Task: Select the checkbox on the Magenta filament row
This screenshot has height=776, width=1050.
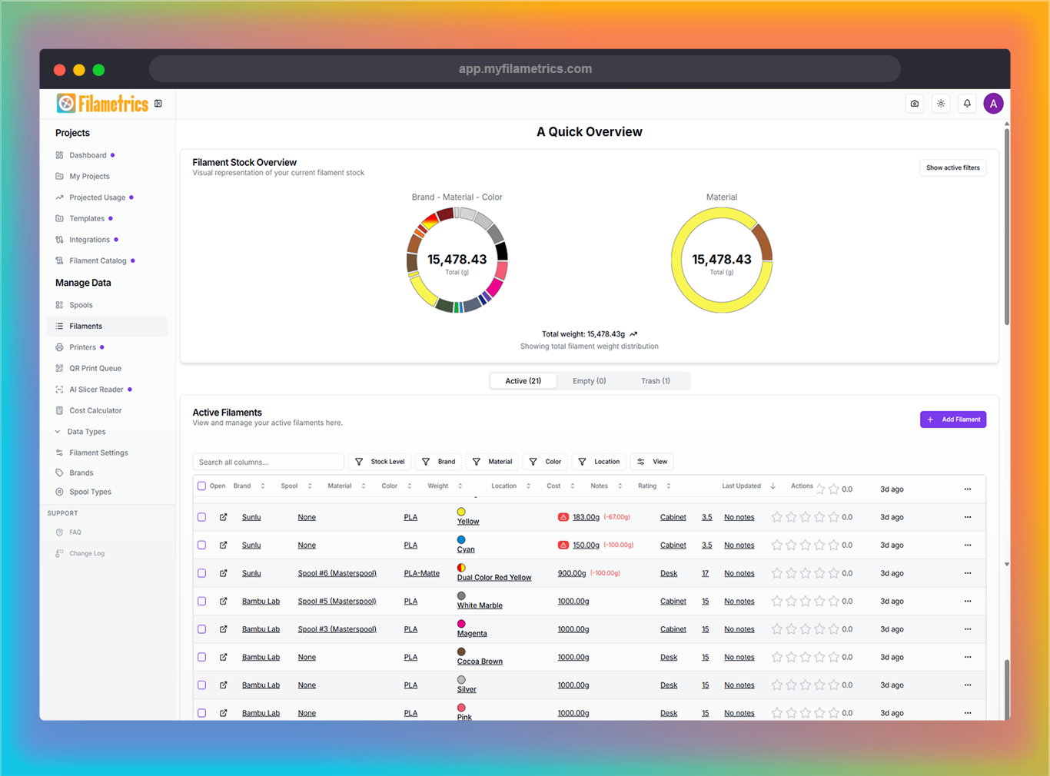Action: coord(201,628)
